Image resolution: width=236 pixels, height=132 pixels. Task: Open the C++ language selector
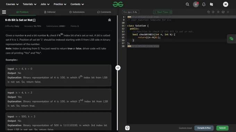[130, 12]
